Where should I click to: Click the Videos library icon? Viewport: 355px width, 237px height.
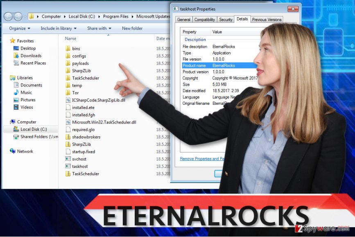coord(16,107)
